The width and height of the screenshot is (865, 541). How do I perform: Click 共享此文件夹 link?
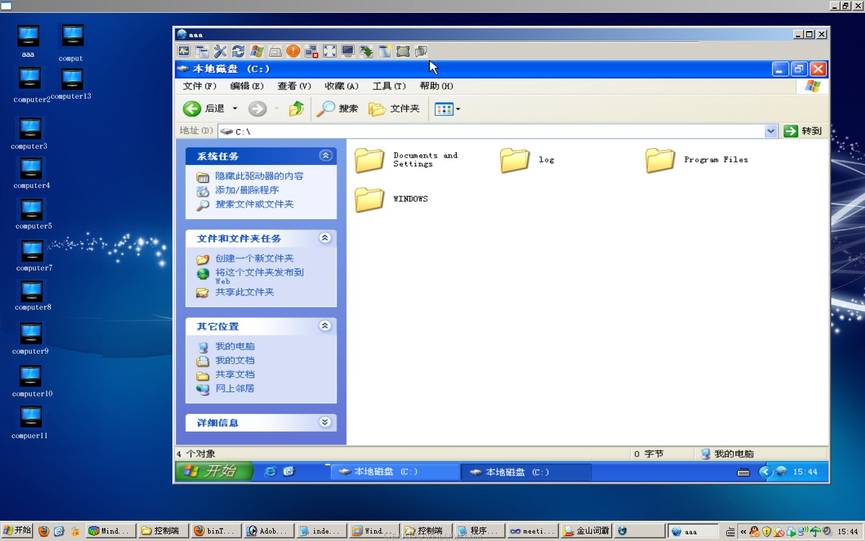[245, 292]
